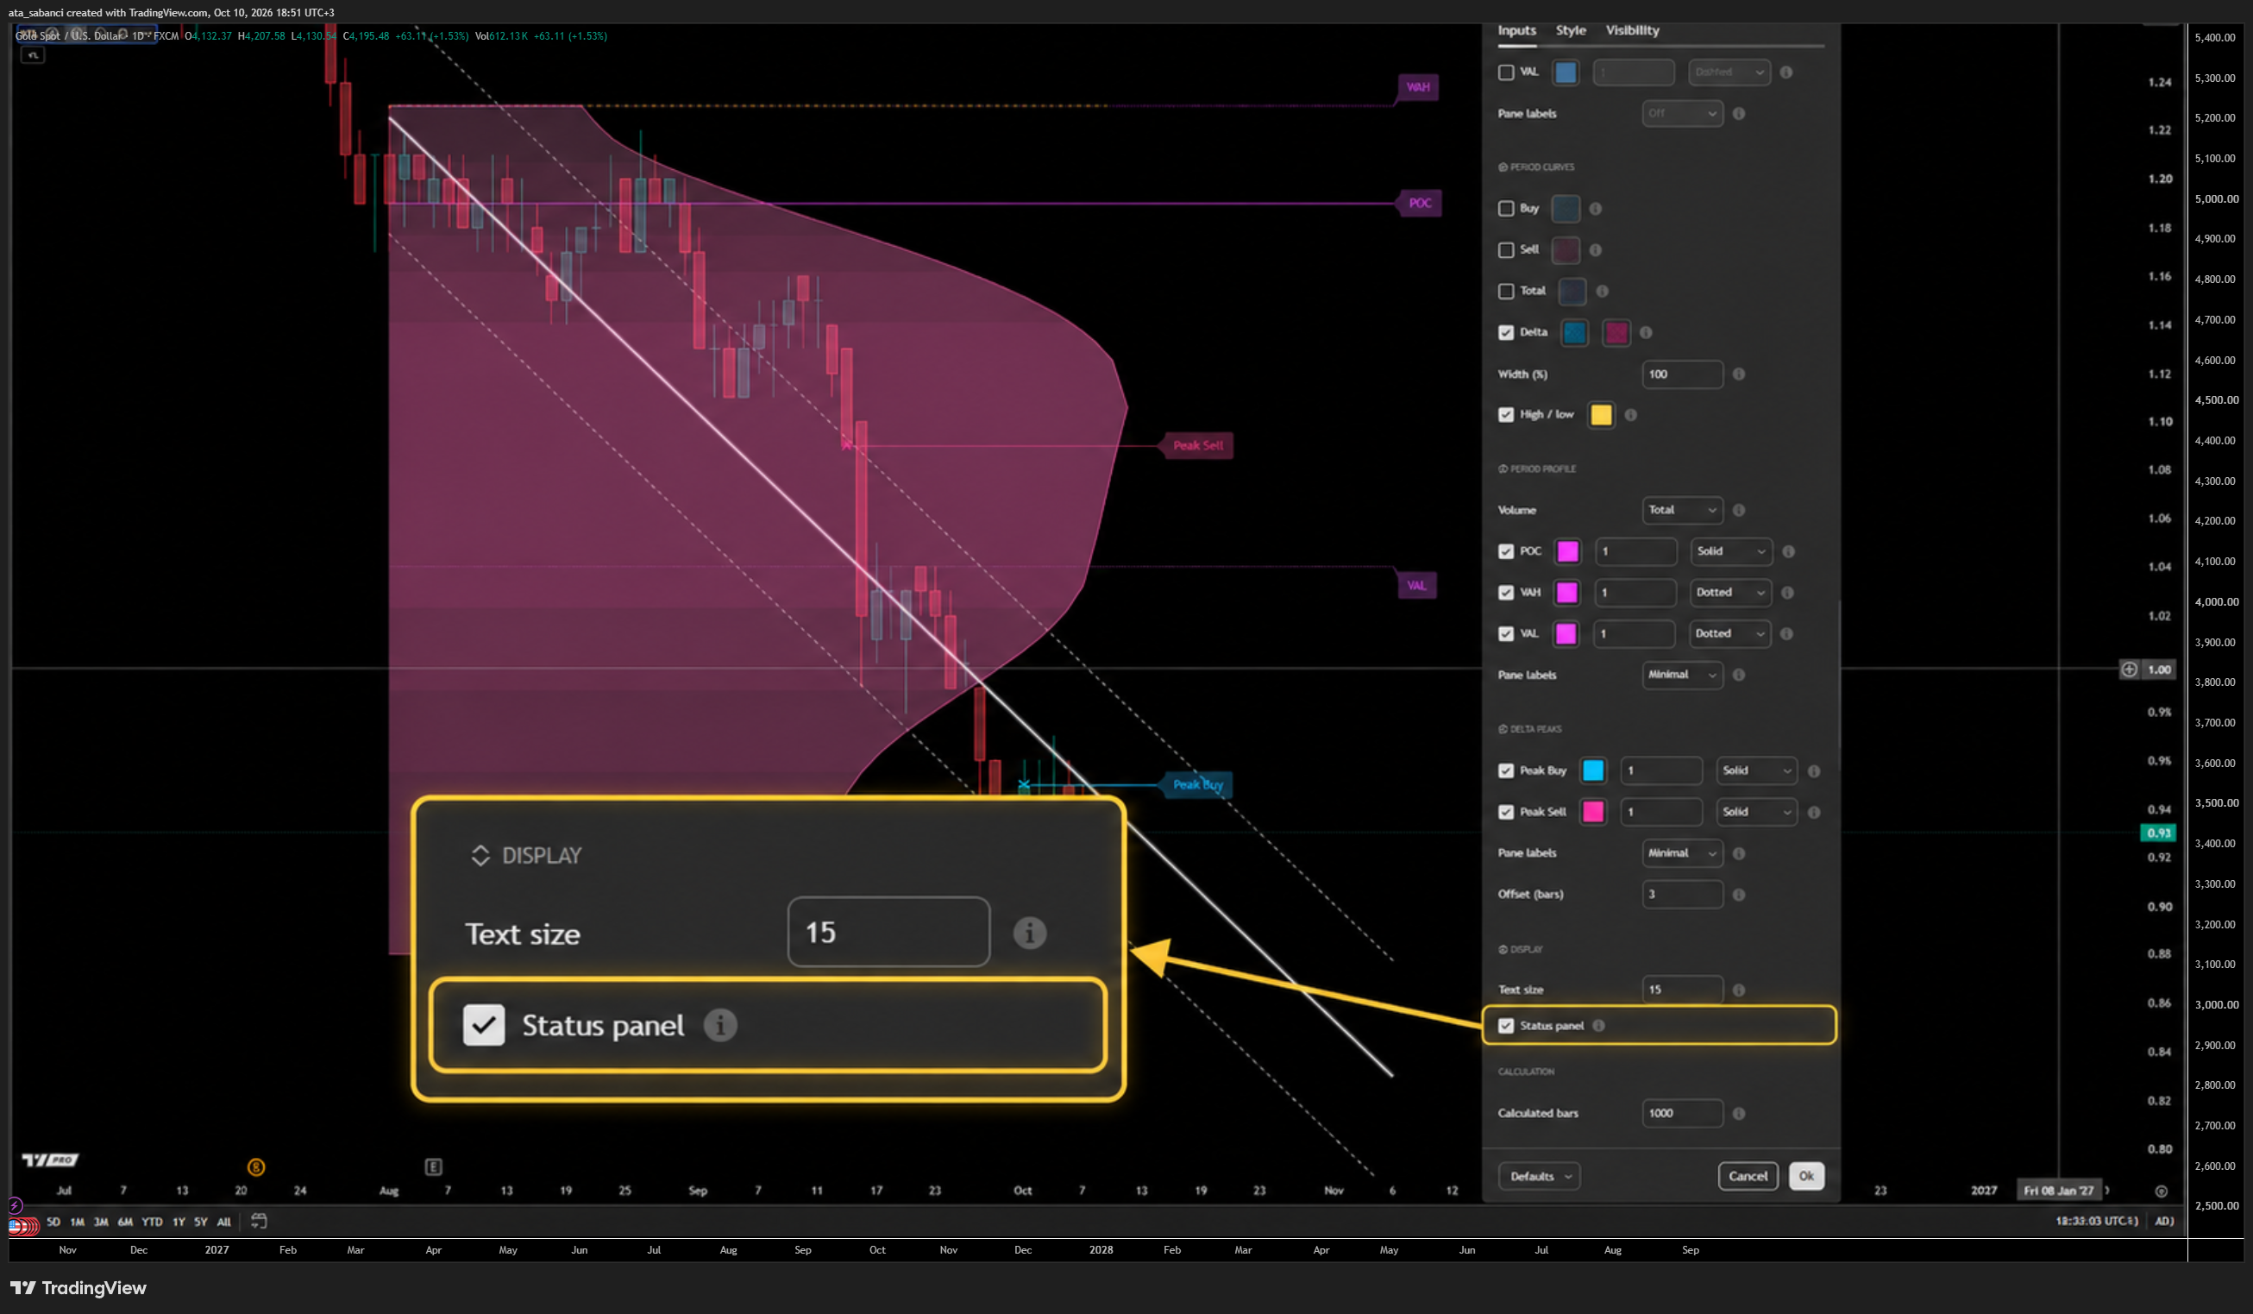This screenshot has height=1314, width=2253.
Task: Click the plus icon beside 1.00 on price scale
Action: (x=2130, y=669)
